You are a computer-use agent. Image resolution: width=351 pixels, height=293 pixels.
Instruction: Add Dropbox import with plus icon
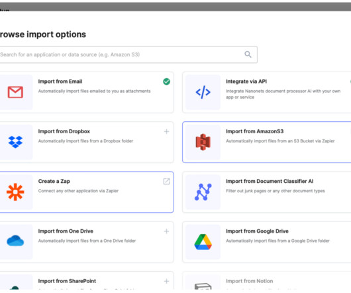coord(166,131)
